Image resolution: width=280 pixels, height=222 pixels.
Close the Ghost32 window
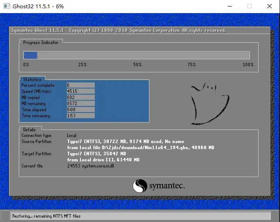click(270, 6)
